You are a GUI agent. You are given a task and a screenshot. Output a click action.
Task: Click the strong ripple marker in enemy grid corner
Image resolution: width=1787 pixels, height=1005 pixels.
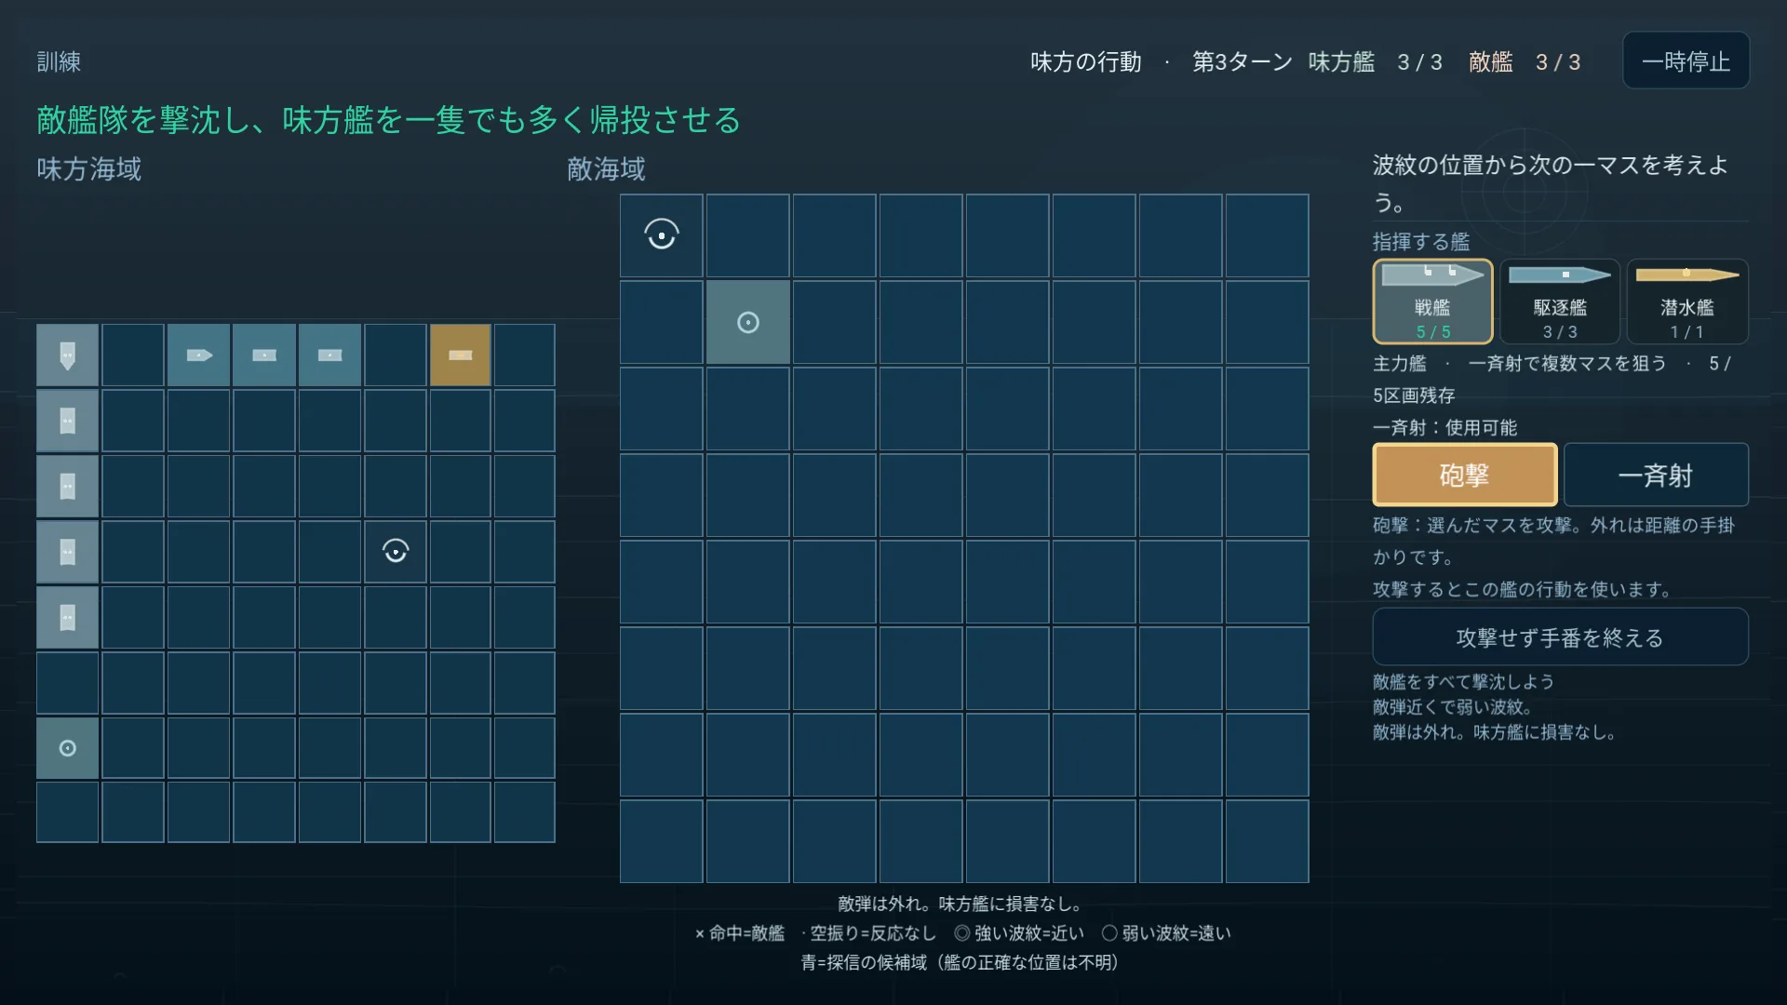click(662, 235)
